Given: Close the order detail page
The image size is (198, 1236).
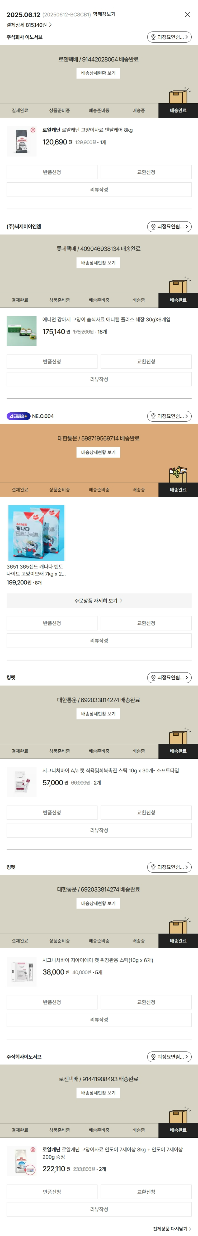Looking at the screenshot, I should click(187, 14).
